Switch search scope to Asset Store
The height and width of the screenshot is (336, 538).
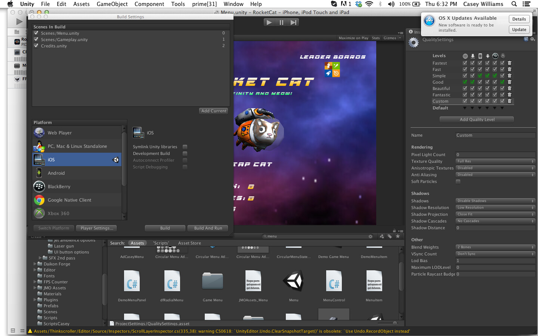click(x=189, y=243)
